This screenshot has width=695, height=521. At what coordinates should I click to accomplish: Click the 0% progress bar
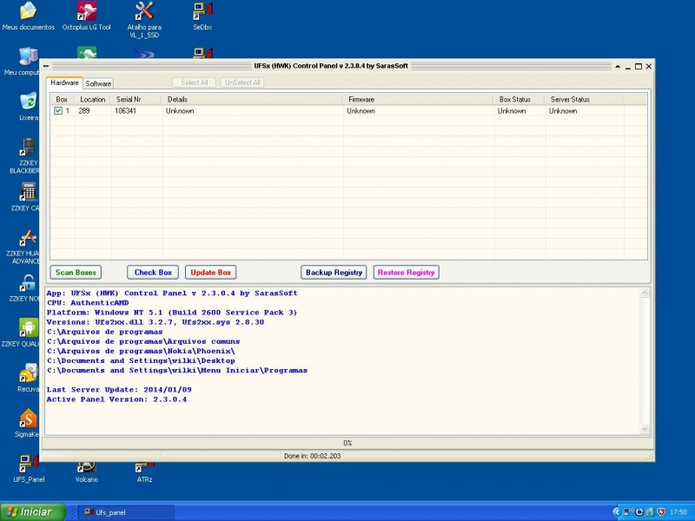(347, 443)
